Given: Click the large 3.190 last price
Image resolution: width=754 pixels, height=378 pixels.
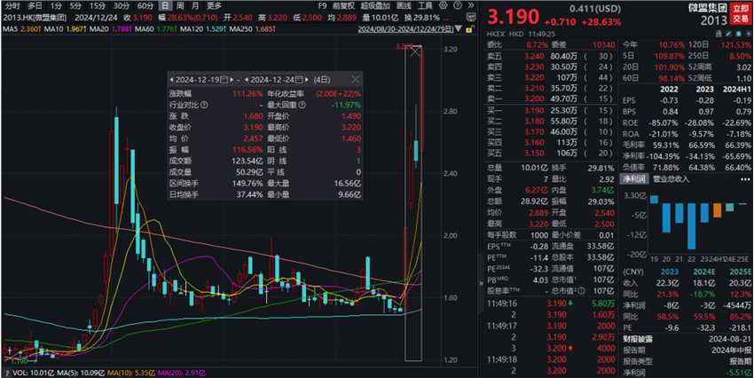Looking at the screenshot, I should (513, 16).
